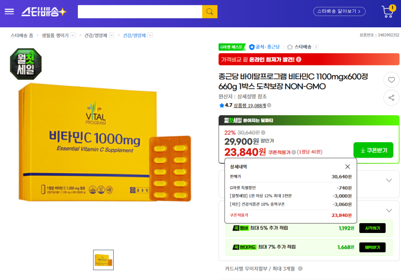401x280 pixels.
Task: Click info icon next to 쿠폰적용가
Action: tap(293, 152)
